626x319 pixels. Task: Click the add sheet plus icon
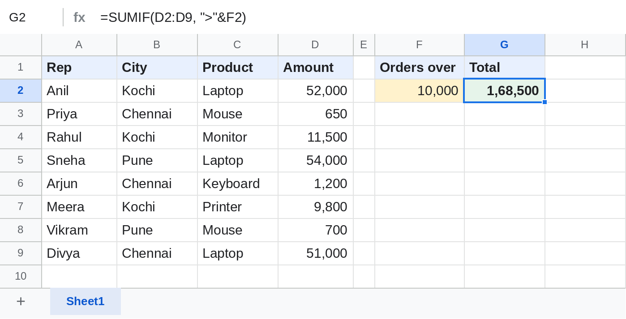[21, 302]
